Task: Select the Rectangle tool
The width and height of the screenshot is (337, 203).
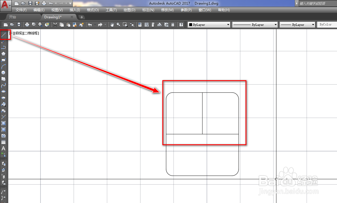Action: [3, 60]
